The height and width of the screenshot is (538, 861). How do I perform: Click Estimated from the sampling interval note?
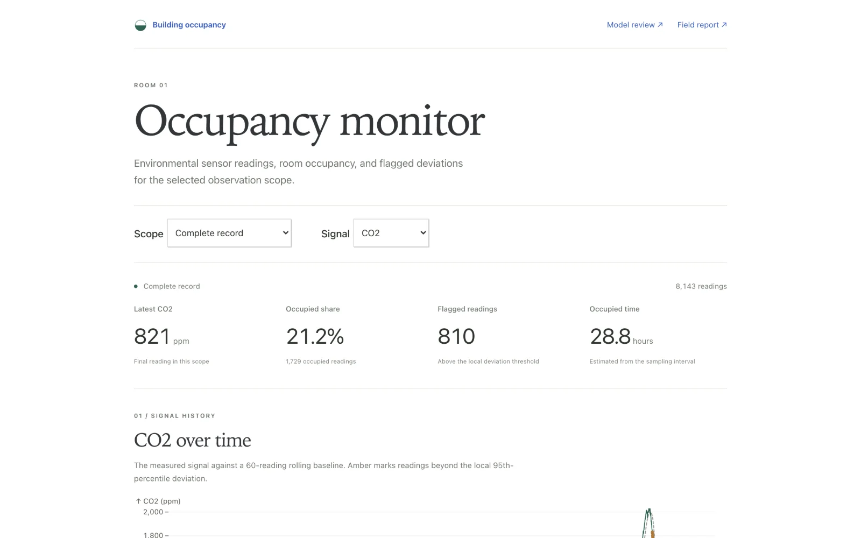pos(642,362)
